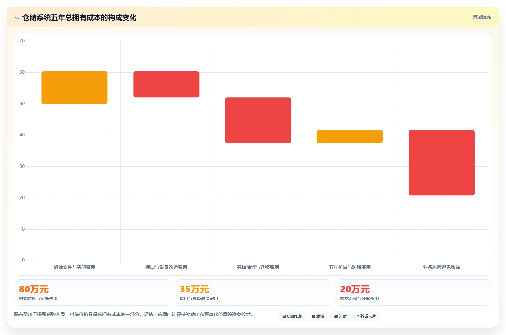The image size is (506, 335).
Task: Click the y-axis value 10
Action: coord(22,229)
